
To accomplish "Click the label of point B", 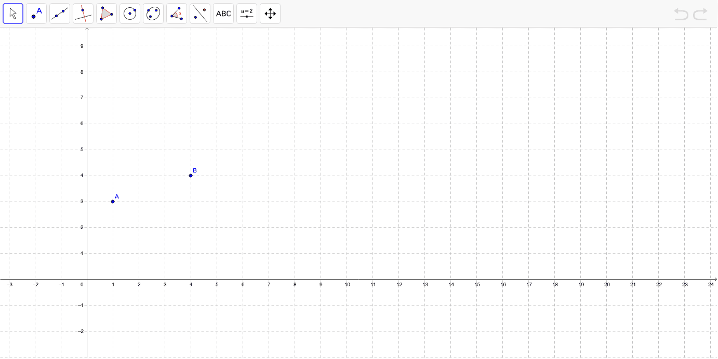I will click(195, 170).
